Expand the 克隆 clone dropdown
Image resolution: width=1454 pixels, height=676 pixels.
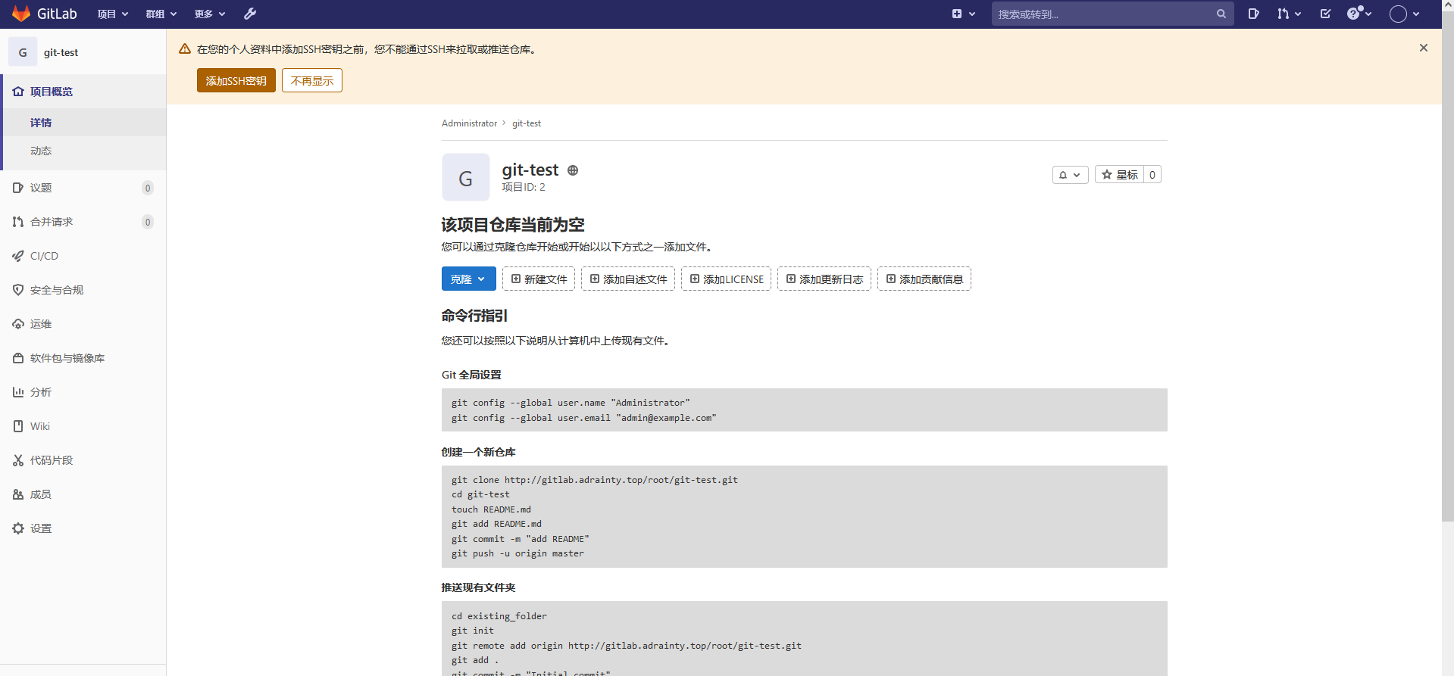(x=469, y=279)
